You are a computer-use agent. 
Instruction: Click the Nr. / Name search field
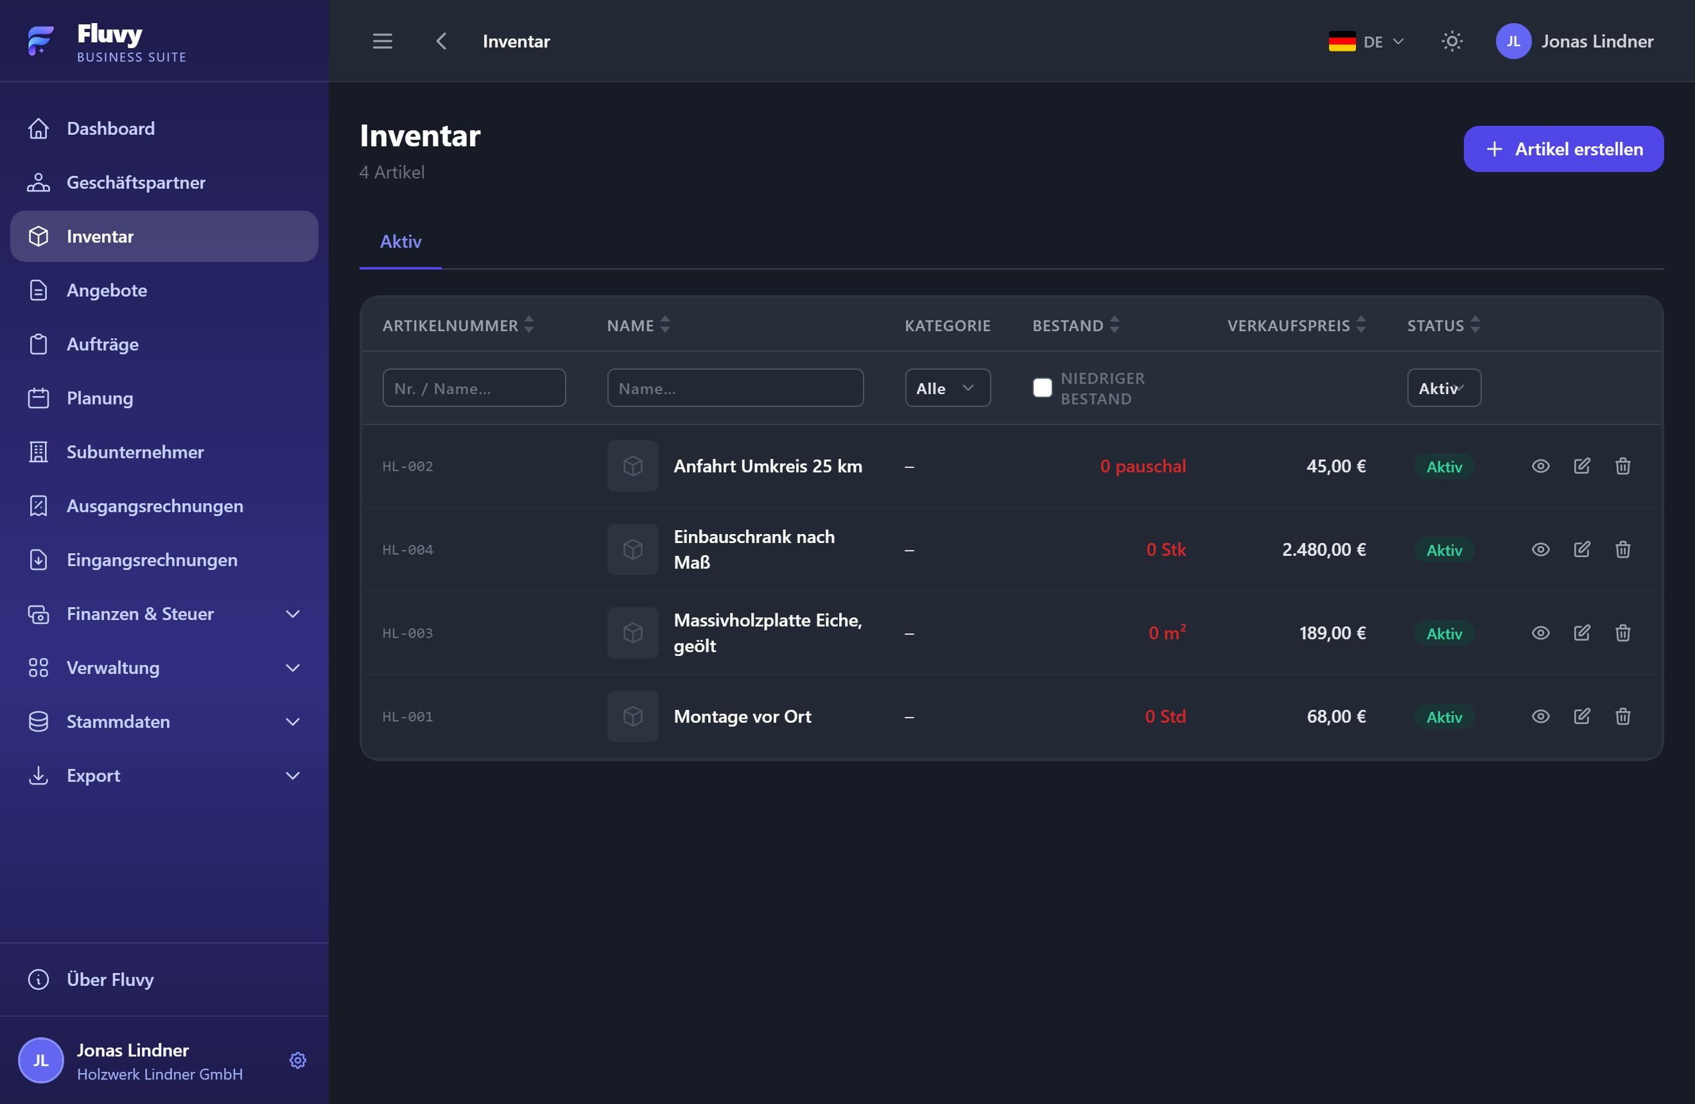pyautogui.click(x=474, y=388)
